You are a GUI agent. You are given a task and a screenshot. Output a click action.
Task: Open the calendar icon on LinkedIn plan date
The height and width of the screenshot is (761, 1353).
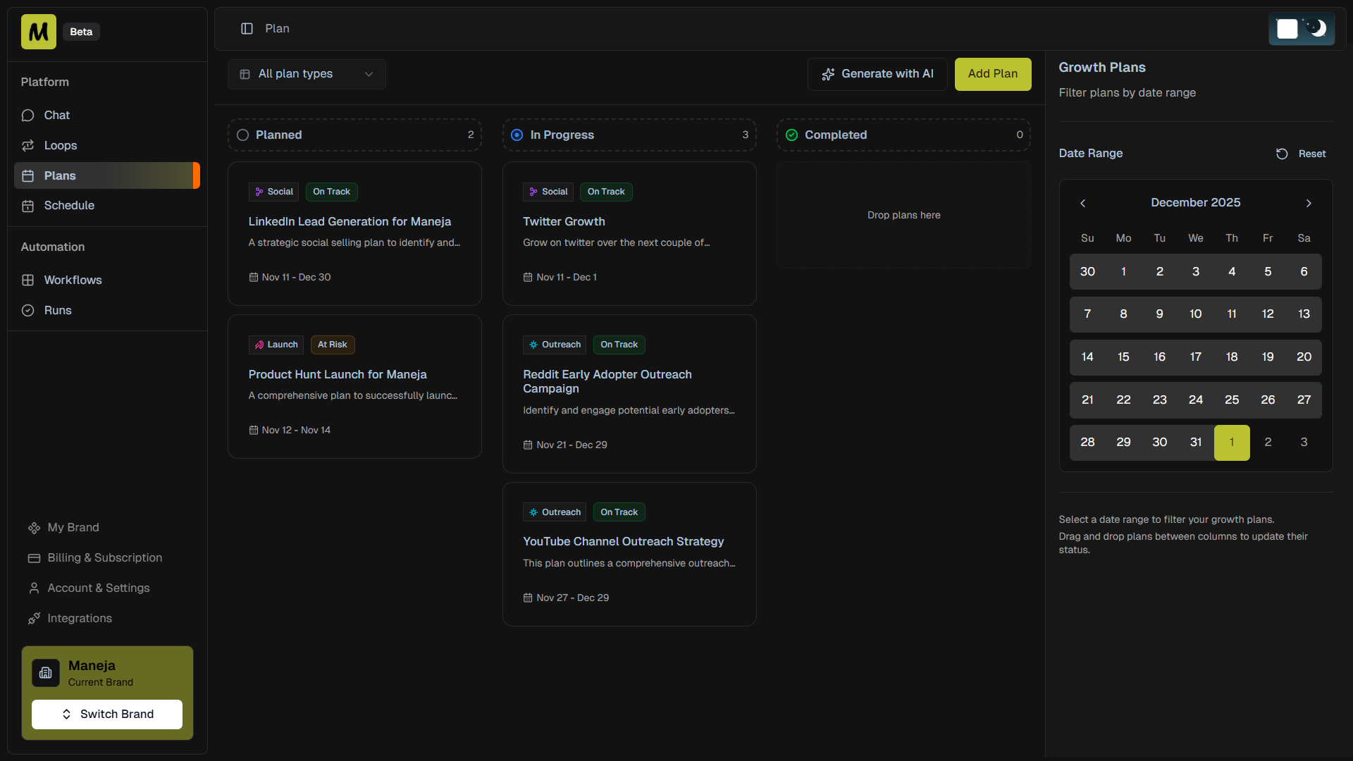254,277
